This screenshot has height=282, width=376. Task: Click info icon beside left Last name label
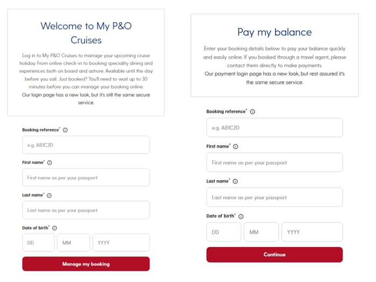click(49, 195)
